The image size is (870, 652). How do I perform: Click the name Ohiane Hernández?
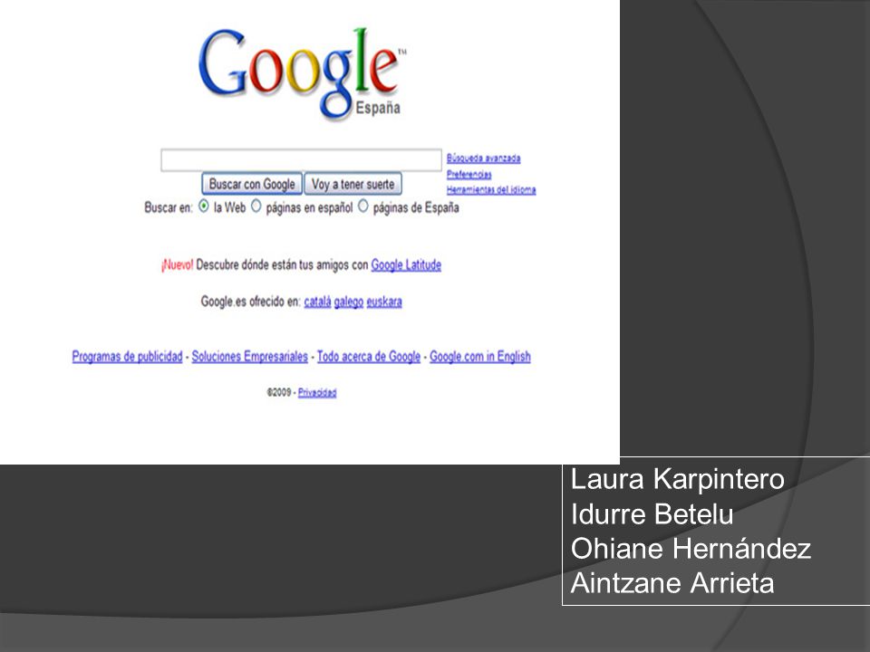(x=691, y=549)
